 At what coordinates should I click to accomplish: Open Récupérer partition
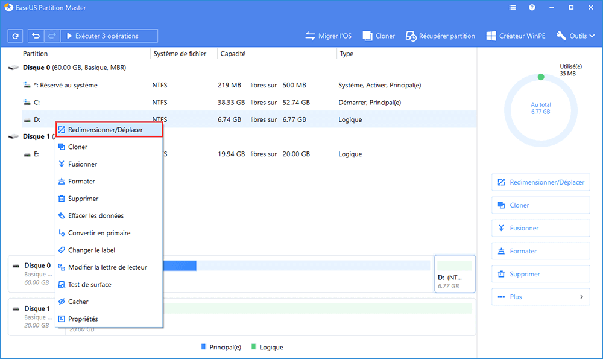[440, 36]
